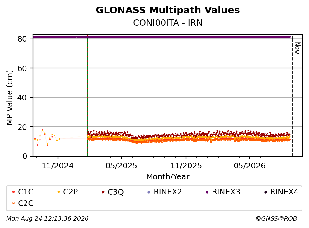309x228 pixels.
Task: Click the ©GNSS@ROB credit text
Action: pyautogui.click(x=276, y=218)
